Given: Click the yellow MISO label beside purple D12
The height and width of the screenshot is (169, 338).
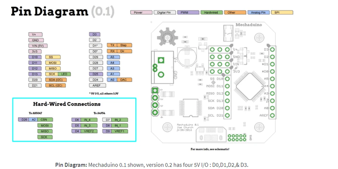Looking at the screenshot, I should tap(53, 68).
